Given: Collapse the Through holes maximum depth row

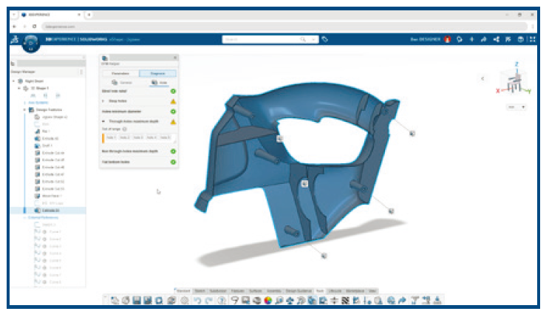Looking at the screenshot, I should (x=103, y=121).
